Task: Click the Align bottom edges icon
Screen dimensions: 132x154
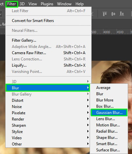Action: click(122, 14)
